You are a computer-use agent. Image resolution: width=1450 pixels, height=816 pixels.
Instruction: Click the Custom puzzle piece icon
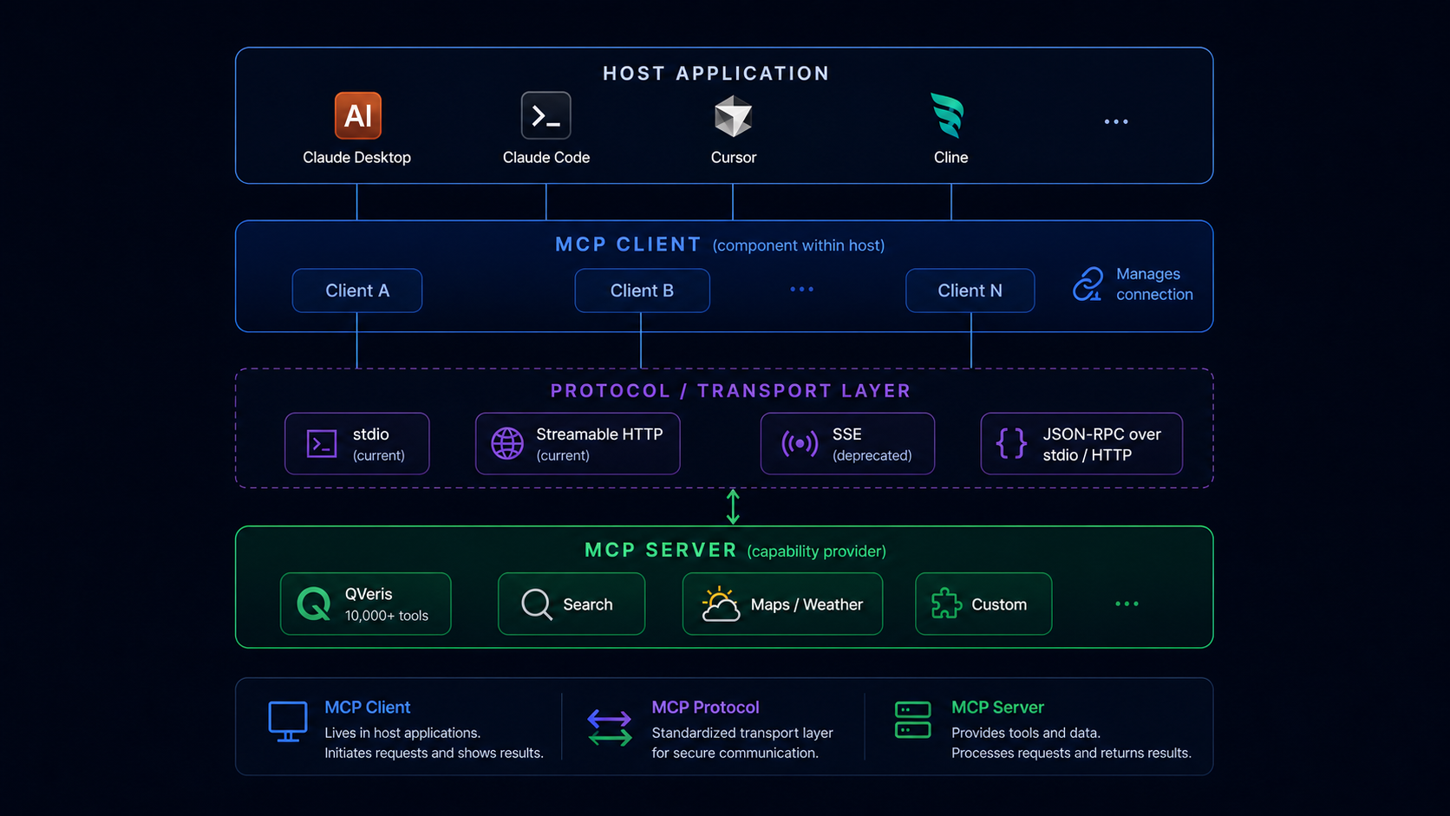[x=946, y=604]
